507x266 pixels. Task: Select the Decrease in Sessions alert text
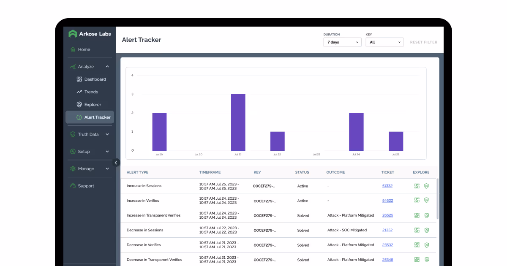[x=145, y=230]
